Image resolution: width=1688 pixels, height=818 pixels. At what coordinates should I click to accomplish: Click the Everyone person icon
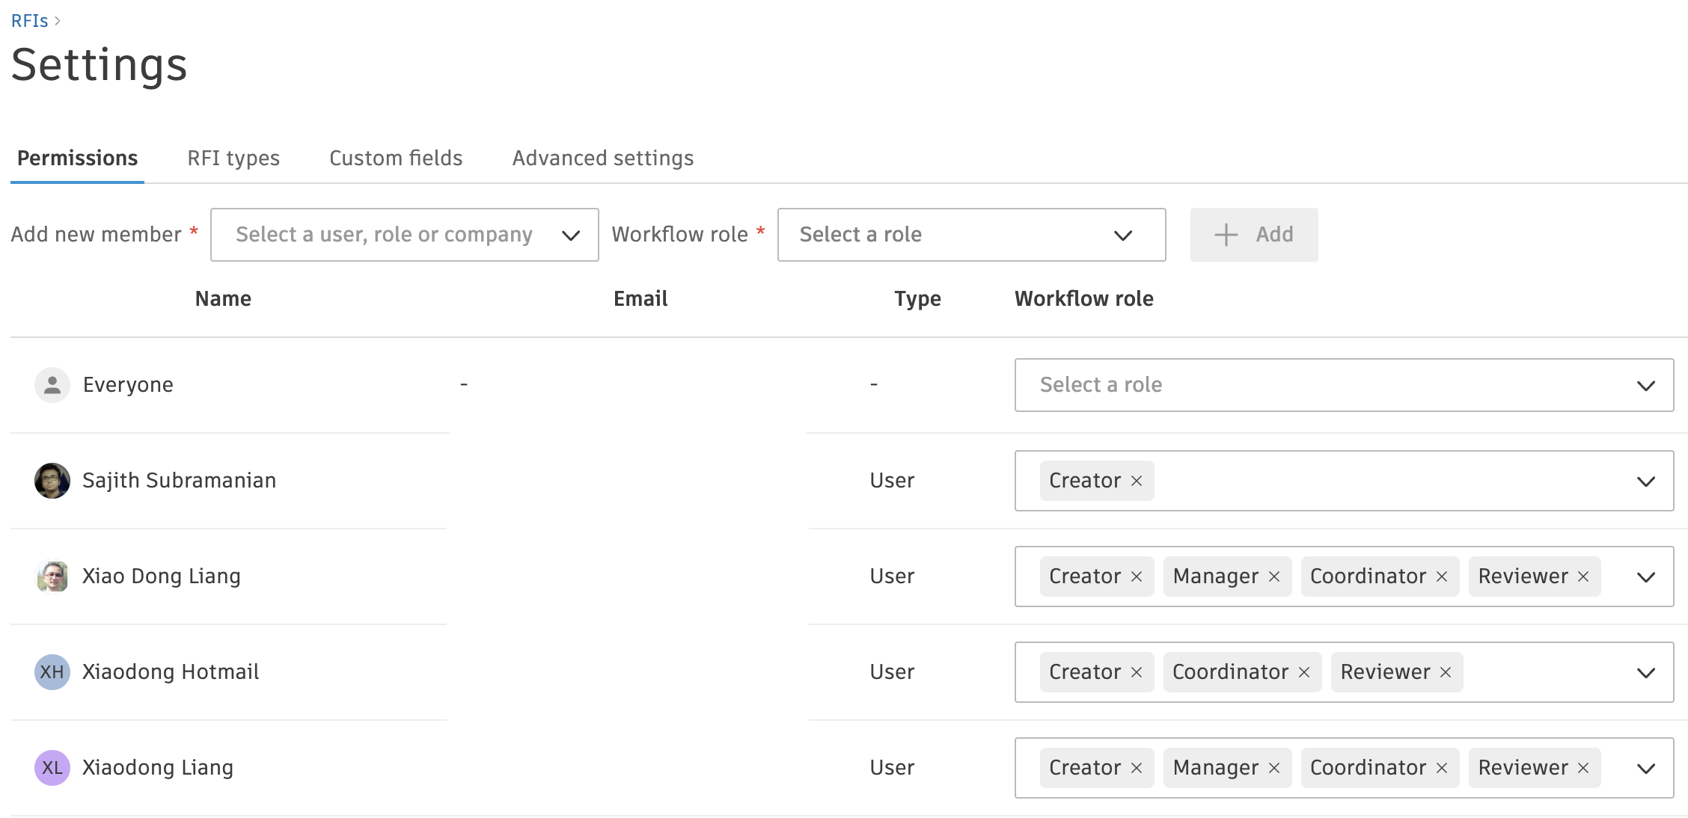52,384
